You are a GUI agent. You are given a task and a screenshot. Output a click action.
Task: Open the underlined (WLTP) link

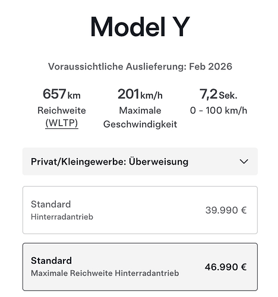click(x=62, y=123)
